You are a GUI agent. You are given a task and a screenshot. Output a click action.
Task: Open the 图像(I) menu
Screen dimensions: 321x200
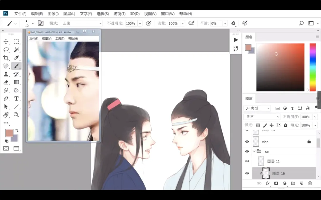pyautogui.click(x=53, y=14)
